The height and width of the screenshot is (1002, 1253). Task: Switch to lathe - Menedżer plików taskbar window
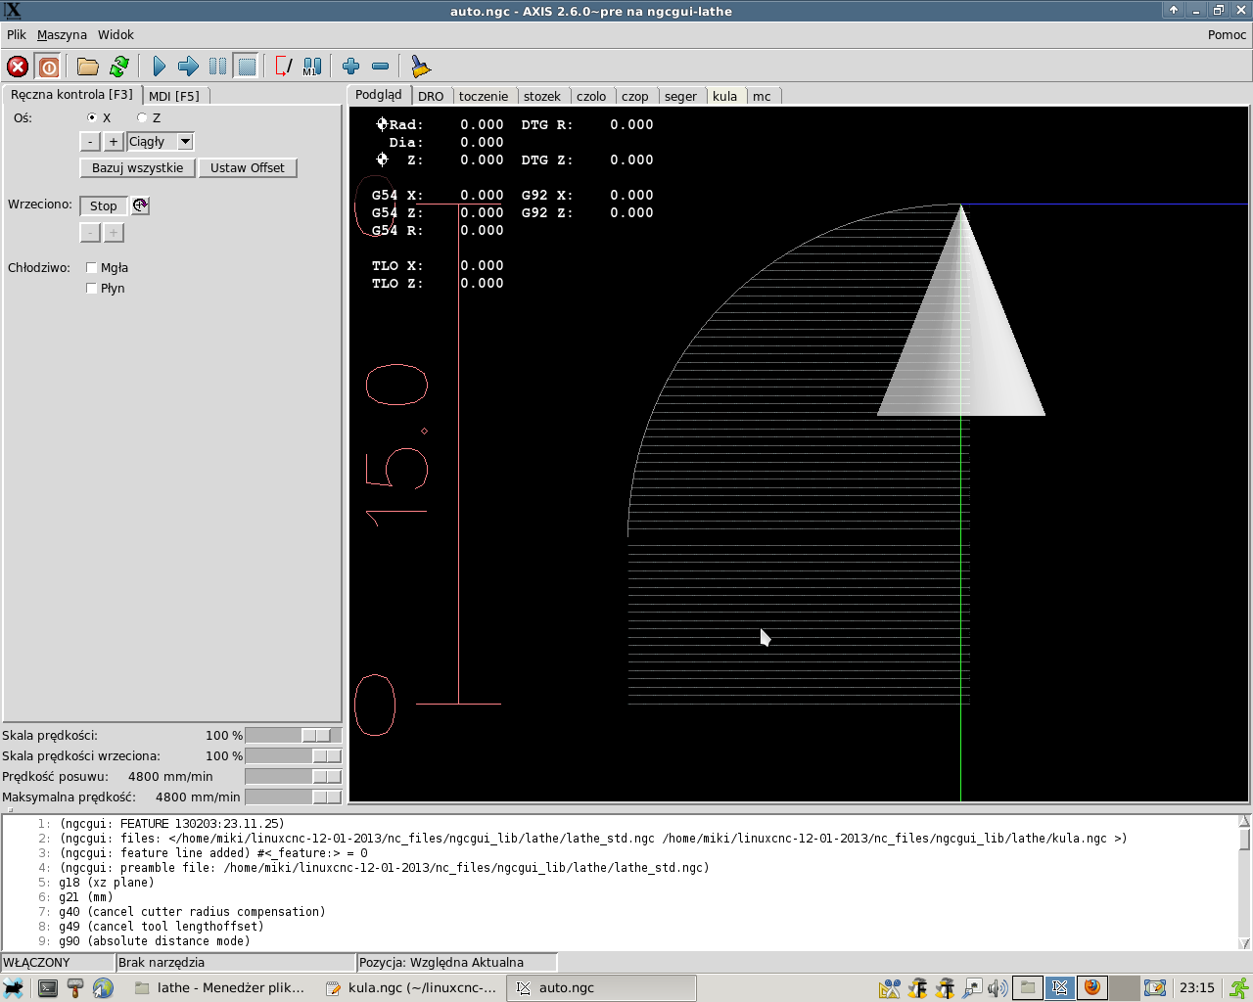click(219, 988)
